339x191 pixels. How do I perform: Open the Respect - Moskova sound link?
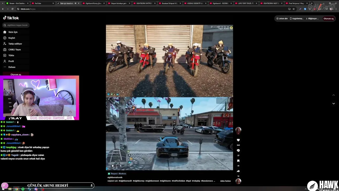[117, 173]
